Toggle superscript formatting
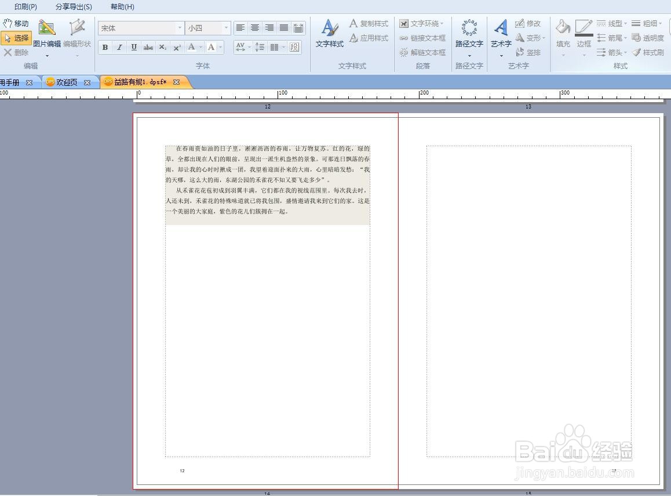This screenshot has height=496, width=671. (x=177, y=47)
